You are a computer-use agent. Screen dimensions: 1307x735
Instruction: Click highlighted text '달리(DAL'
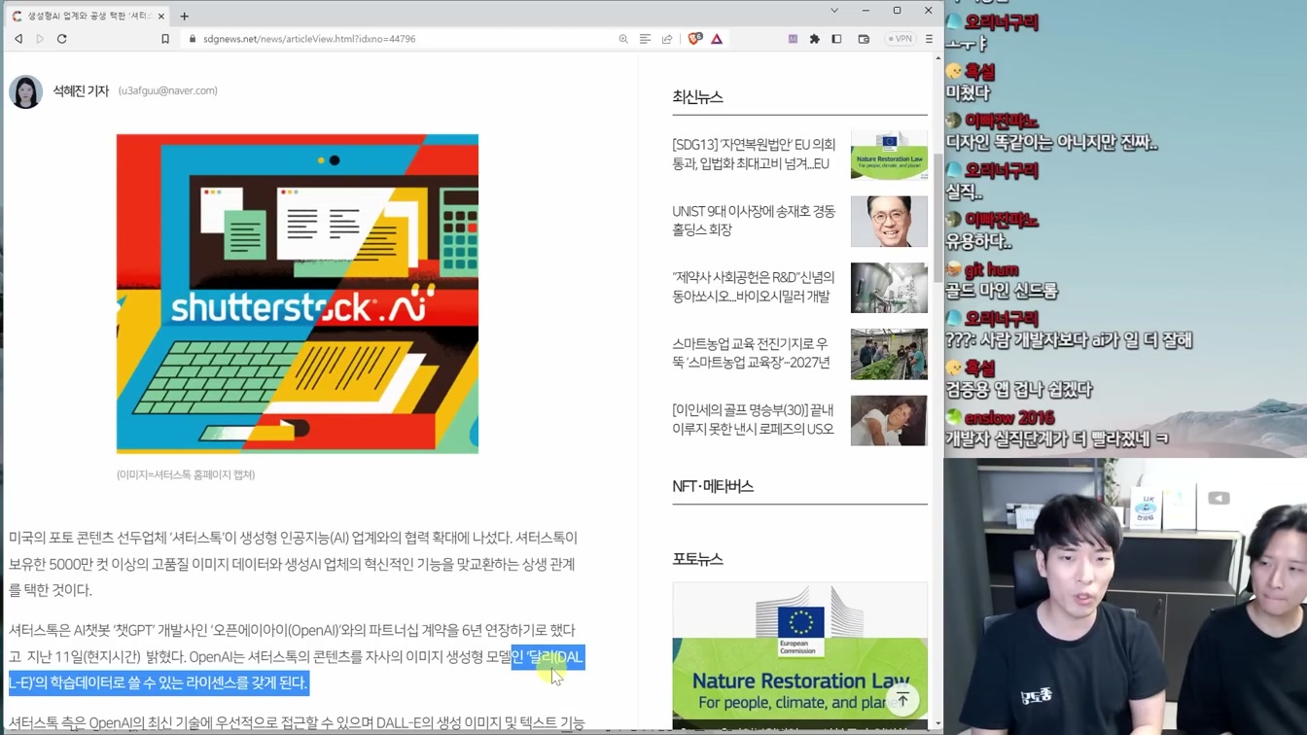click(553, 656)
